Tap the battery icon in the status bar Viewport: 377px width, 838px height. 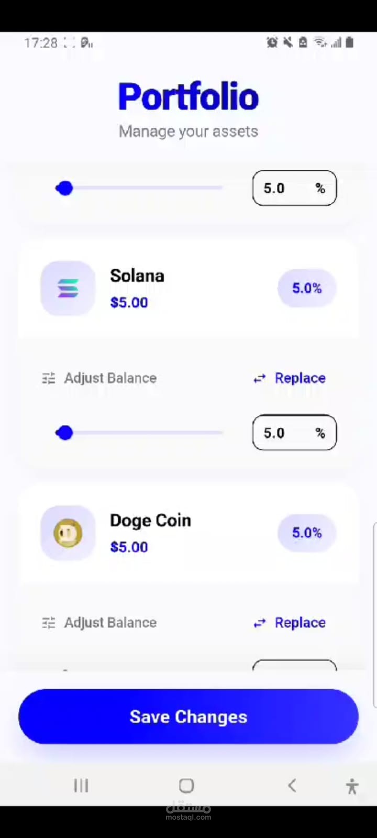click(350, 42)
